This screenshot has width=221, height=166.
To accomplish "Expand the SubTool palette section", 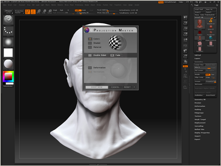I will (198, 55).
